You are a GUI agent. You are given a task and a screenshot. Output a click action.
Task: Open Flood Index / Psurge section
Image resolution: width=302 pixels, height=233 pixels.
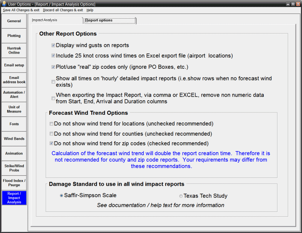click(14, 183)
